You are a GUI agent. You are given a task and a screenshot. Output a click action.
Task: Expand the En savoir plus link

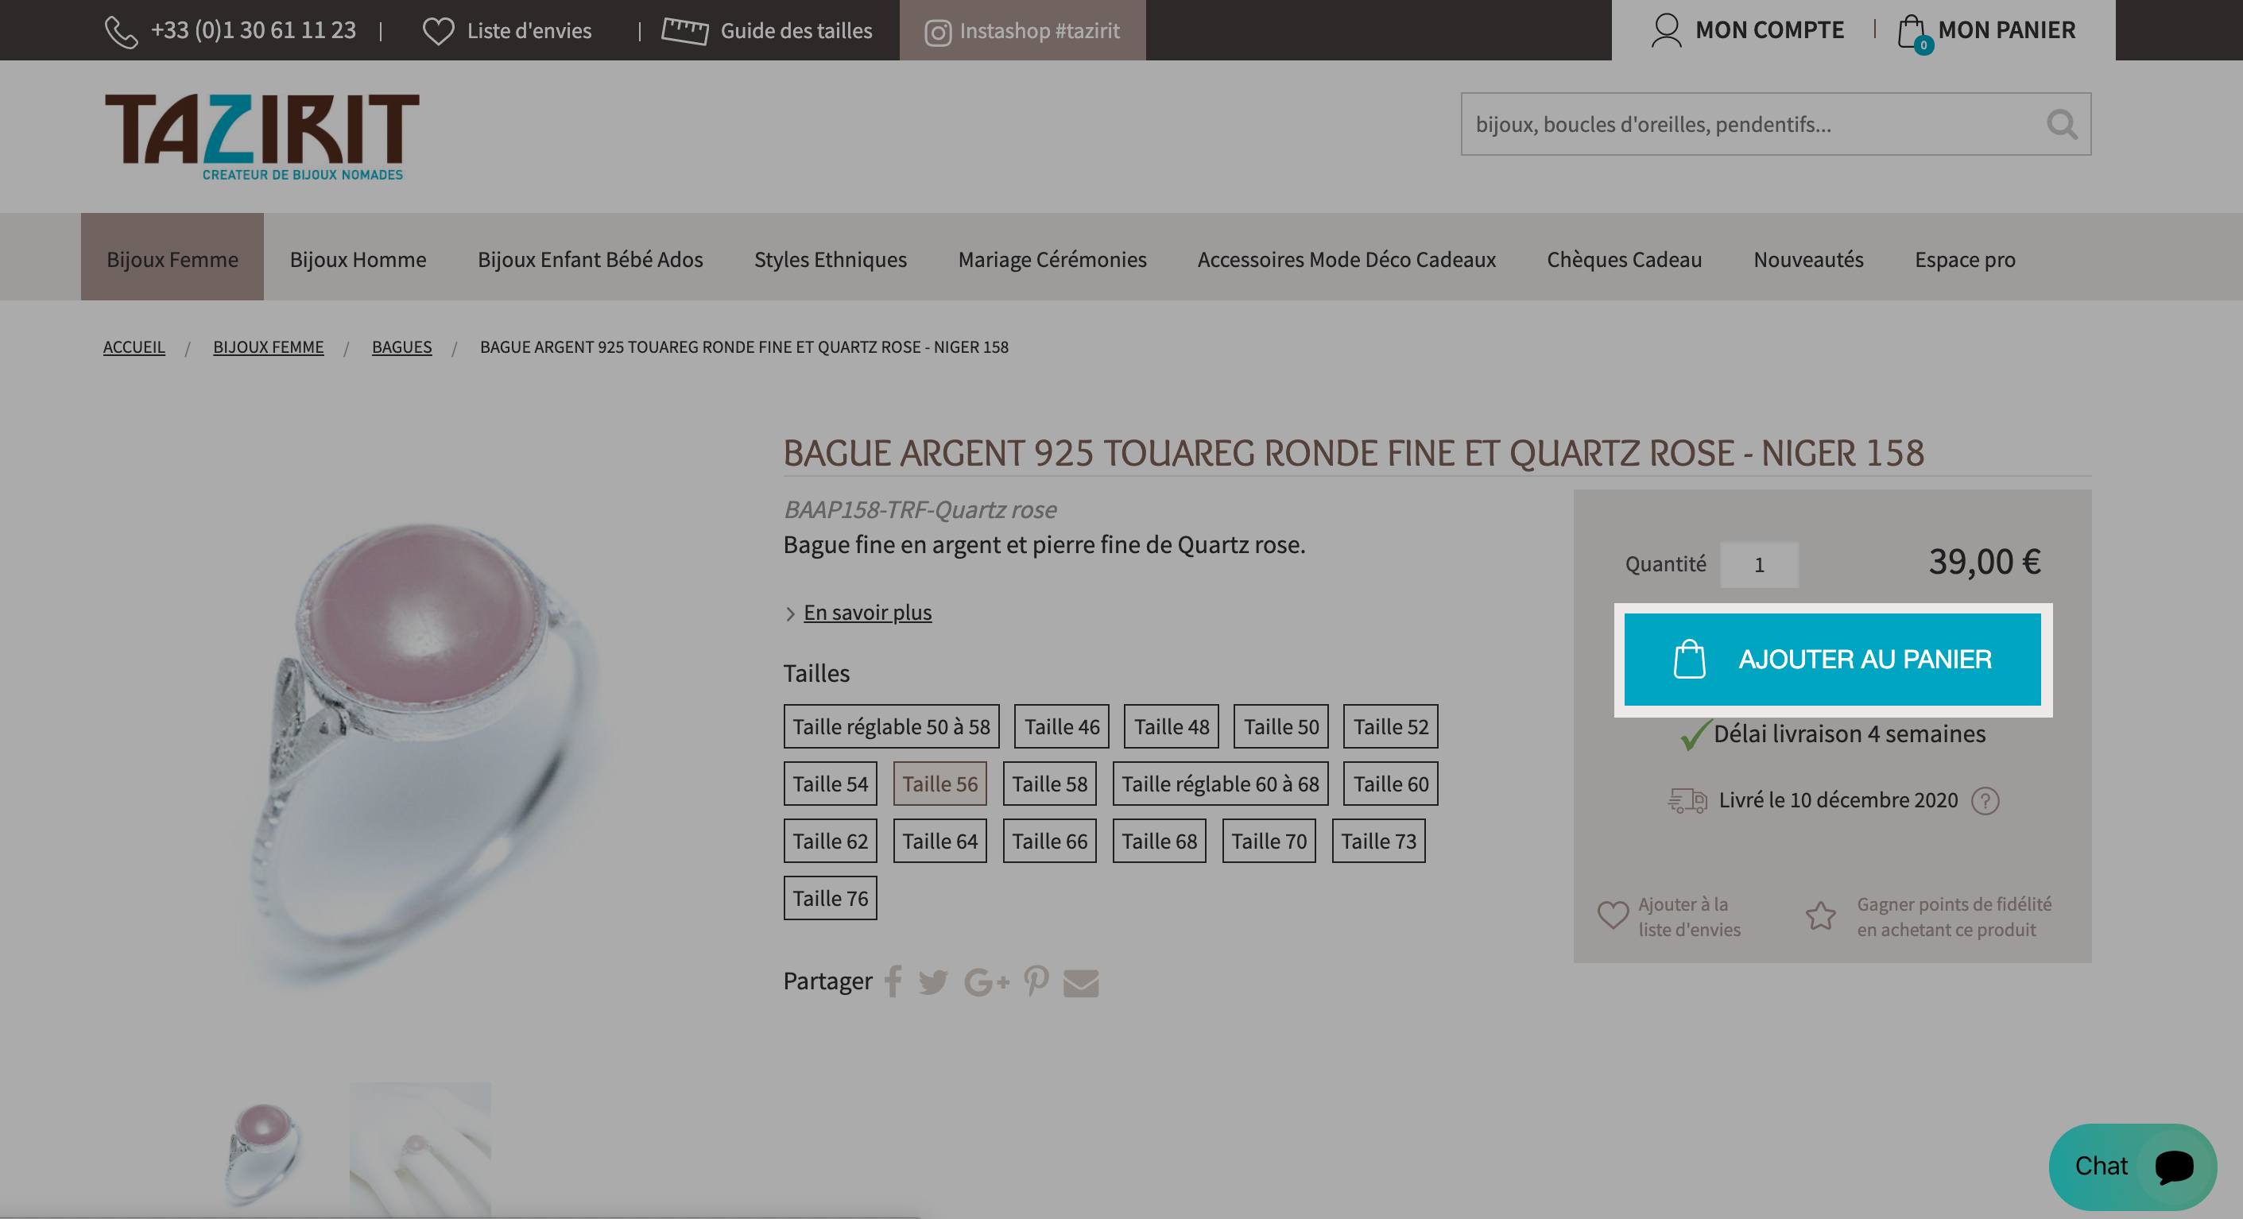[x=867, y=612]
